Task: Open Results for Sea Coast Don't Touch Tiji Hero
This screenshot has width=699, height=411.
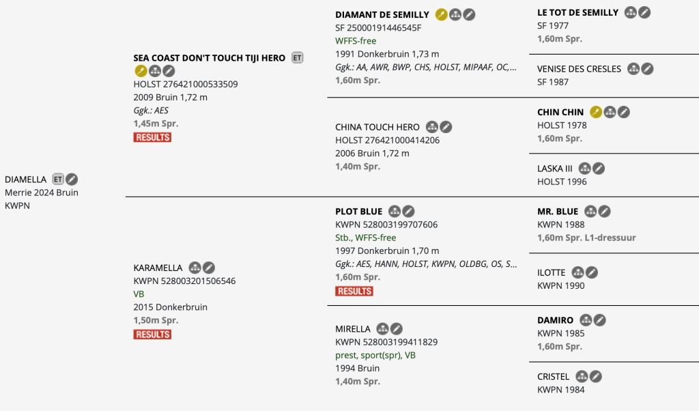Action: click(x=152, y=137)
